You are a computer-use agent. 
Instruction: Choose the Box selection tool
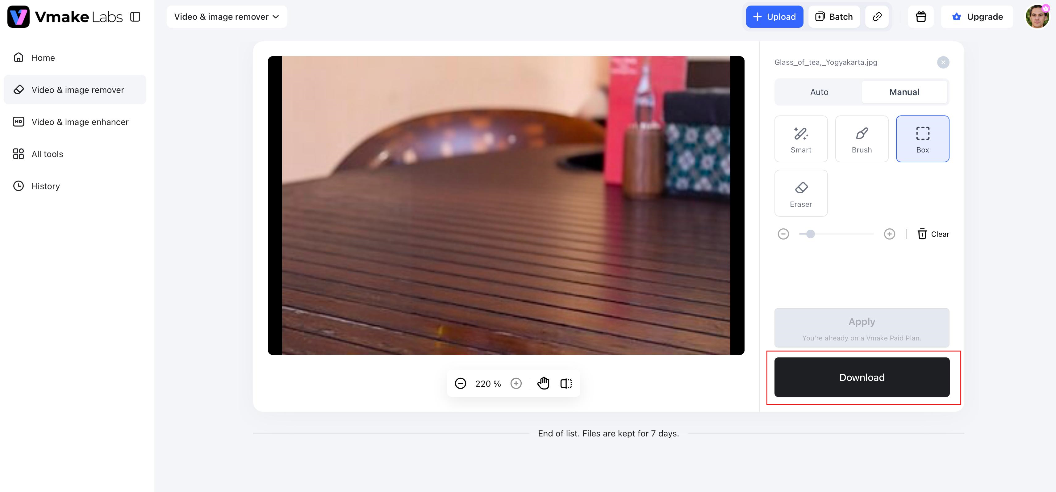click(922, 139)
